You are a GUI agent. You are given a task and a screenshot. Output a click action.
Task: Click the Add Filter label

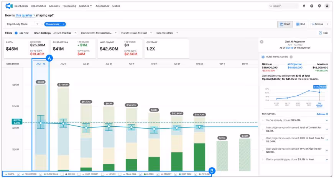point(24,33)
